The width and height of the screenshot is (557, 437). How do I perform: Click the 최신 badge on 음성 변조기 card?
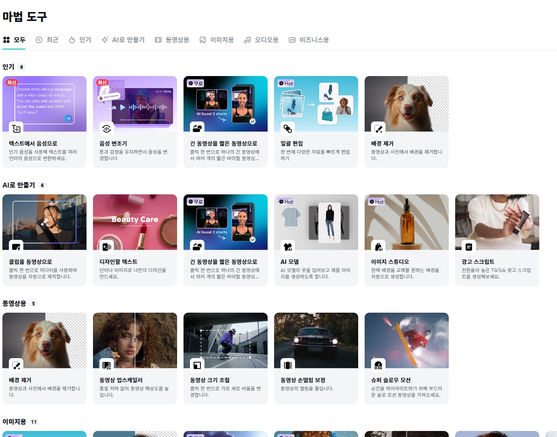102,82
